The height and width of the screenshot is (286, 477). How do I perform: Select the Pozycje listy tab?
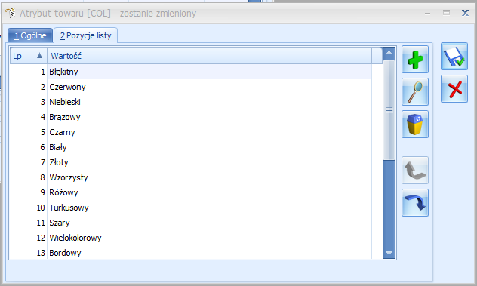pyautogui.click(x=86, y=35)
